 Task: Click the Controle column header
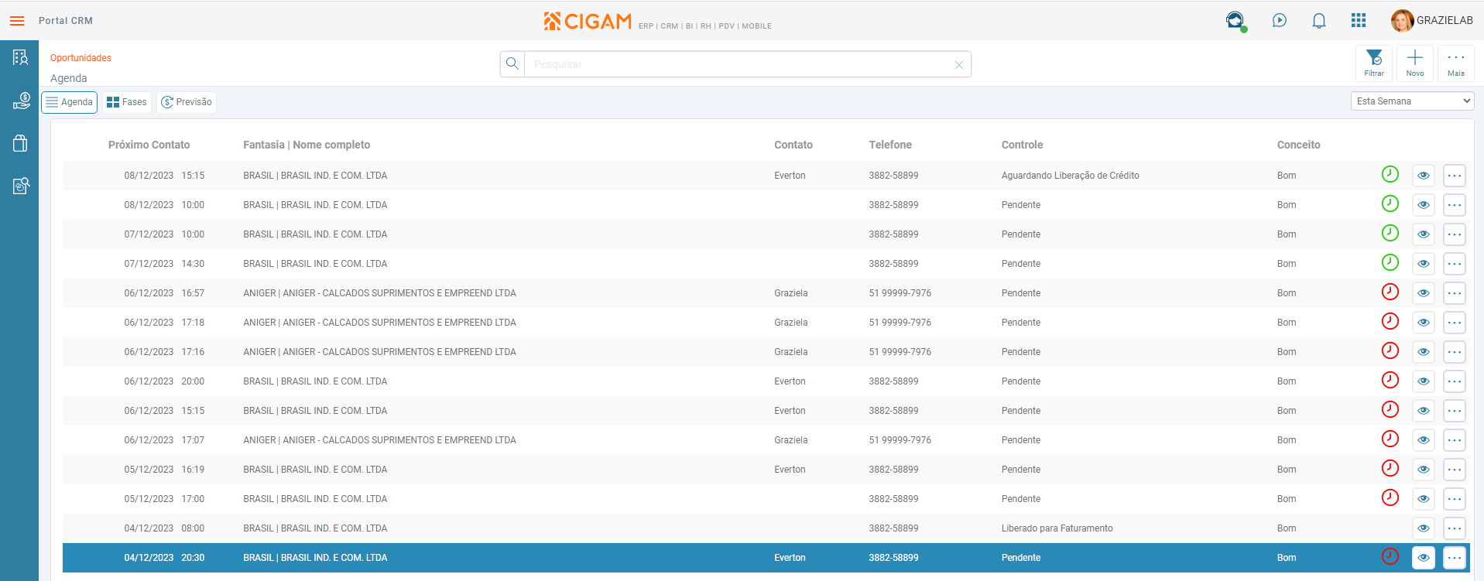click(x=1022, y=145)
